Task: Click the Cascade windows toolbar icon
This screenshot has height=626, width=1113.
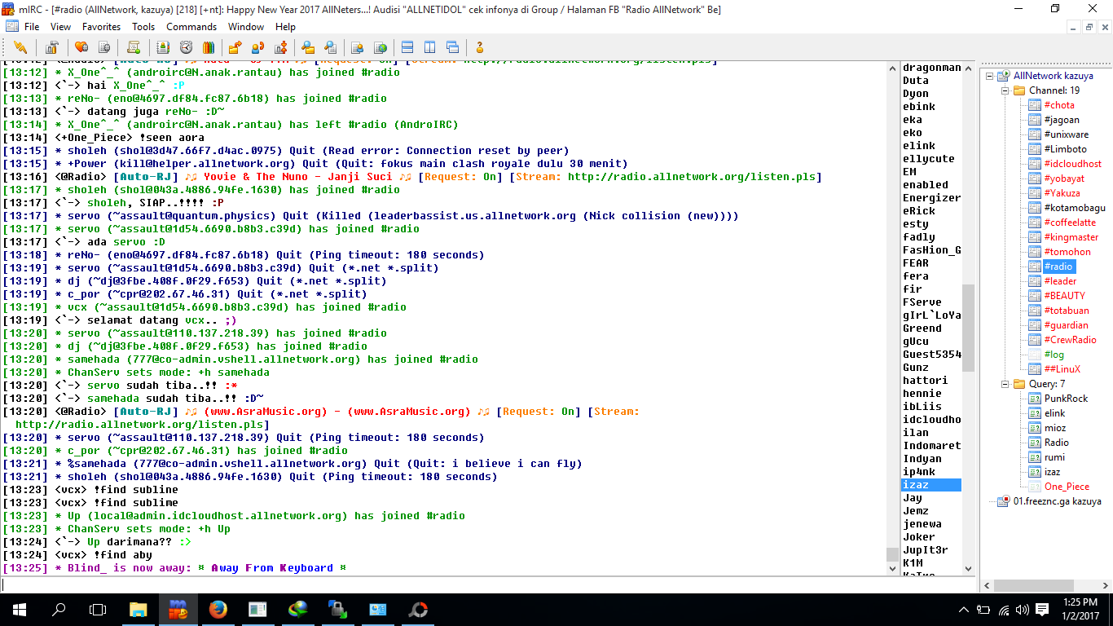Action: [x=452, y=47]
